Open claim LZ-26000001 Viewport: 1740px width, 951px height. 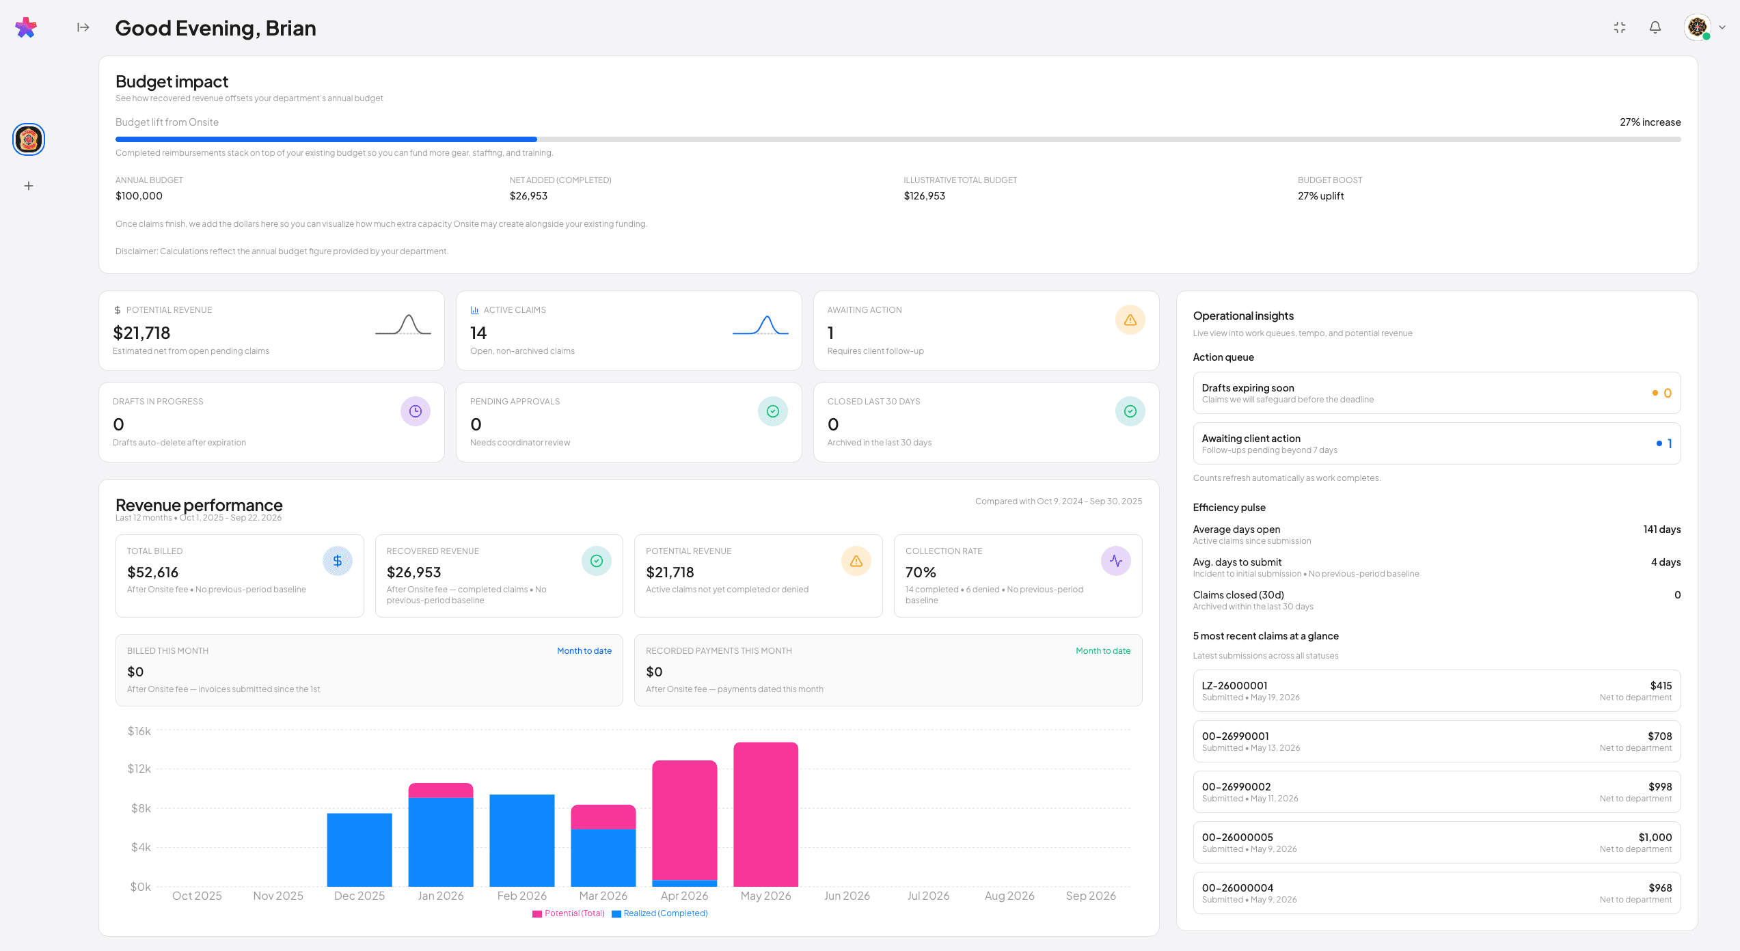point(1437,691)
